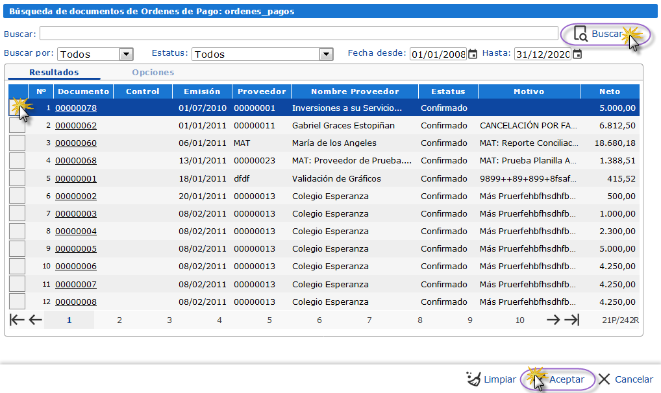Open the Buscar por dropdown
The width and height of the screenshot is (661, 393).
coord(124,54)
